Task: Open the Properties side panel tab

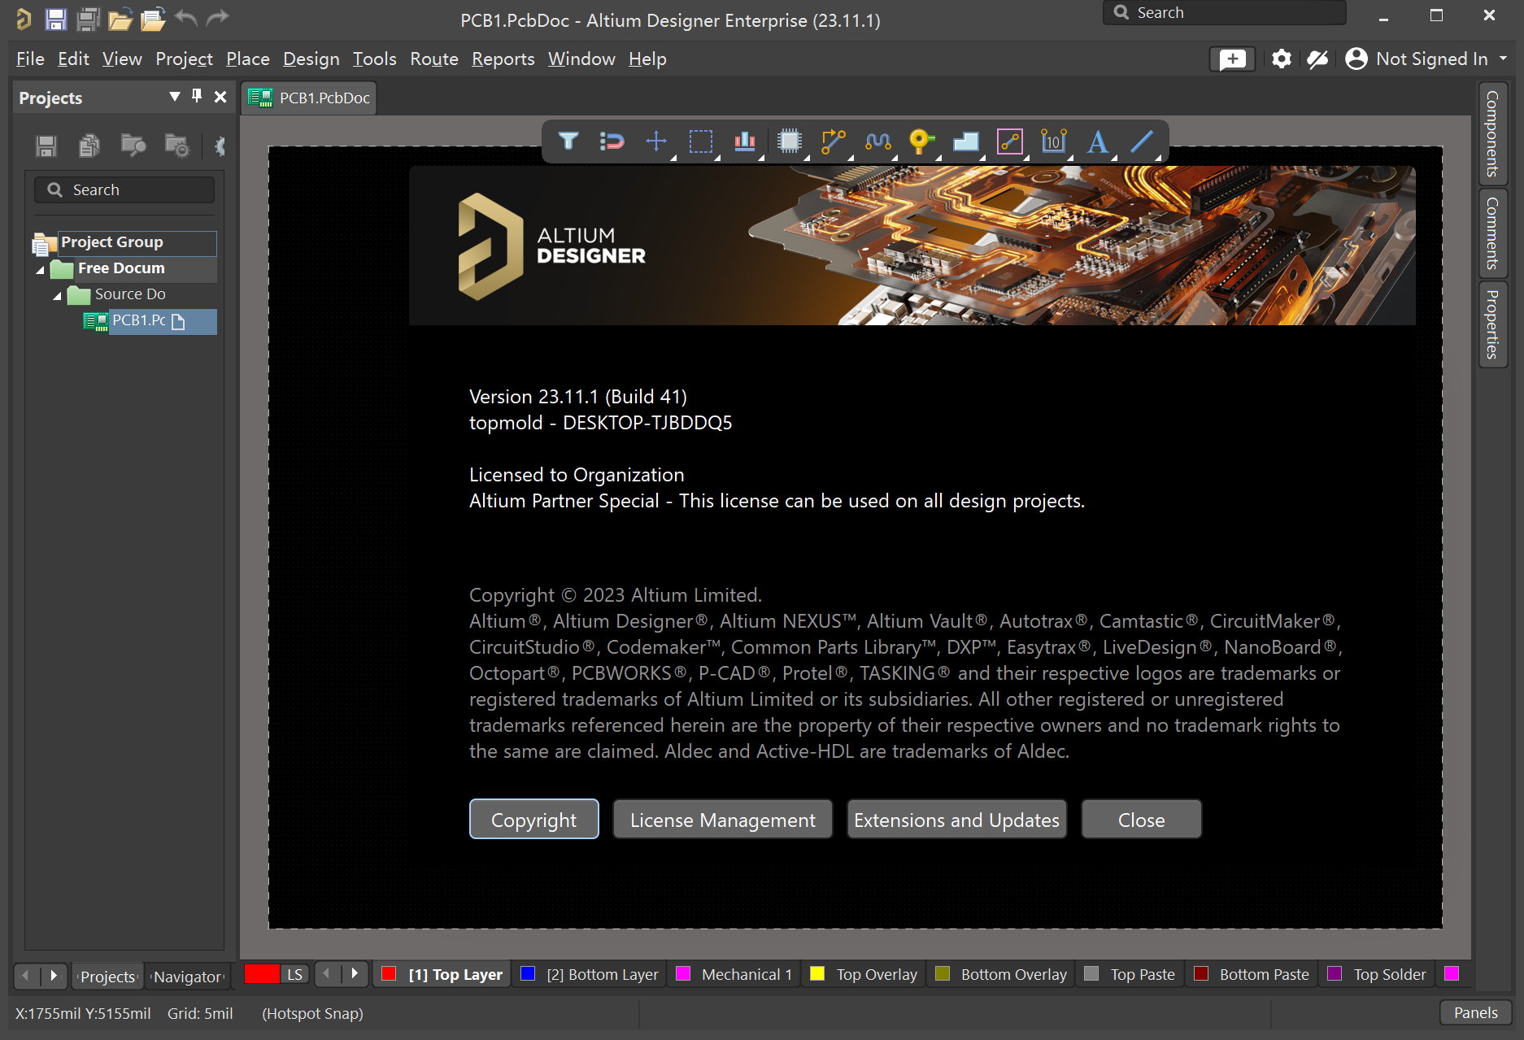Action: click(1492, 324)
